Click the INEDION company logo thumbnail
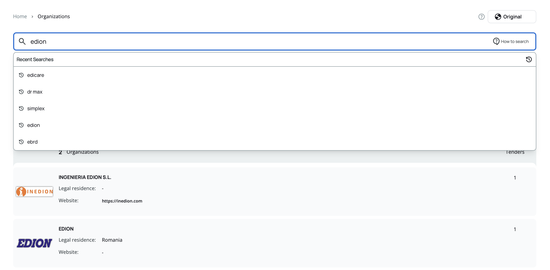This screenshot has width=550, height=270. click(34, 192)
